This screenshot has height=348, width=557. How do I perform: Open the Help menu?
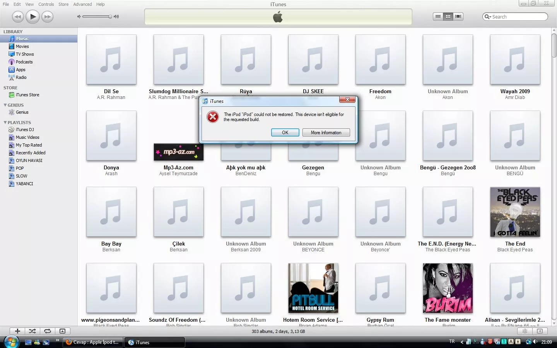(100, 4)
